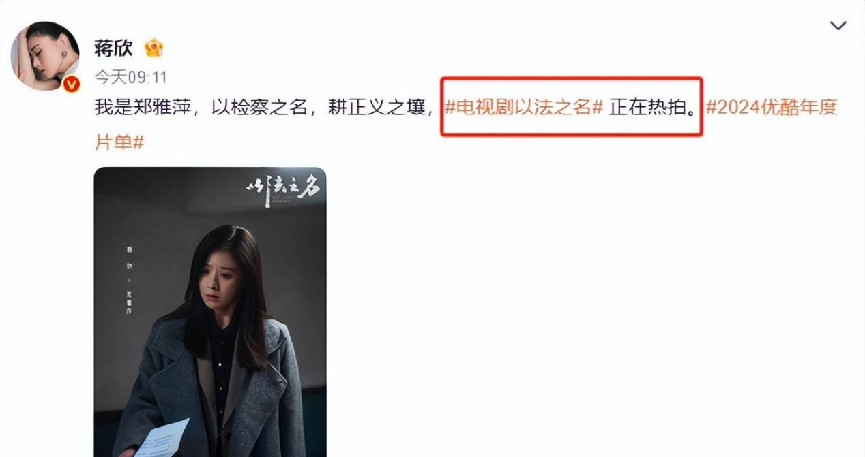Click the orange verified V badge
Image resolution: width=865 pixels, height=457 pixels.
point(71,84)
